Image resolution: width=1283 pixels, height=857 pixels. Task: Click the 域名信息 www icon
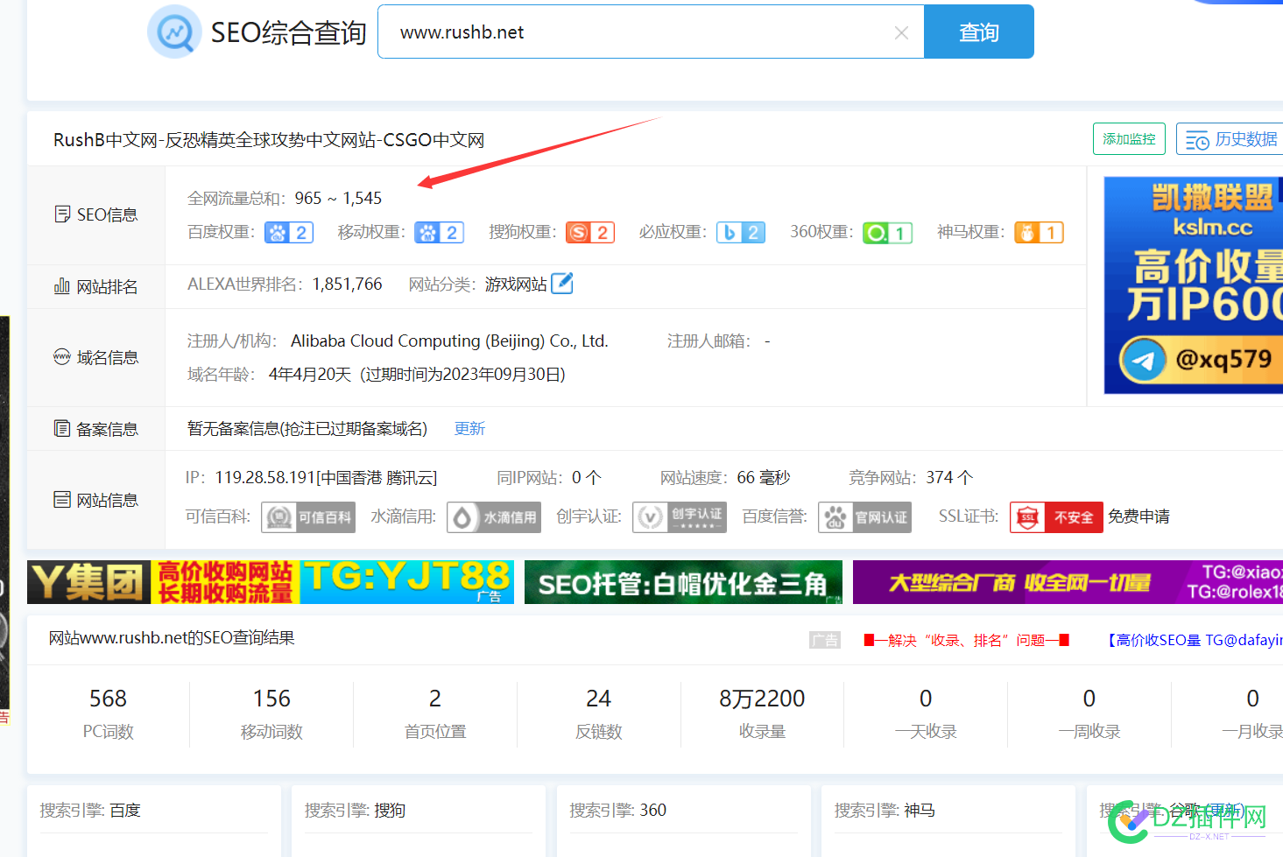coord(62,357)
